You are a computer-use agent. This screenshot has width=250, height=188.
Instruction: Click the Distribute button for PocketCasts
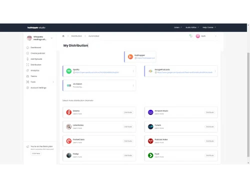tap(128, 141)
